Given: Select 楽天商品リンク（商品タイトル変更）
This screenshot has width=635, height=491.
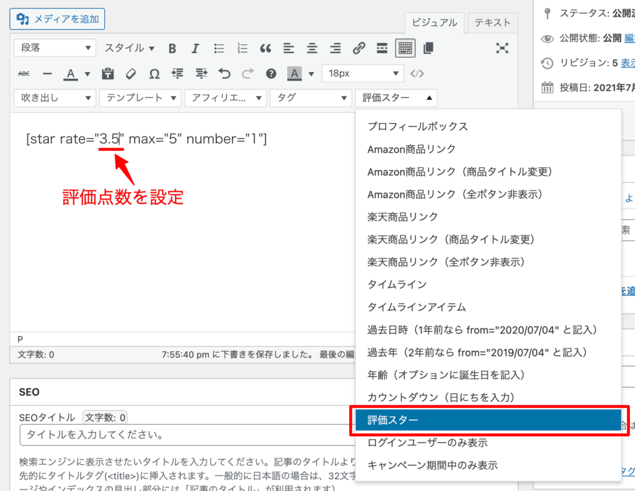Looking at the screenshot, I should (489, 240).
